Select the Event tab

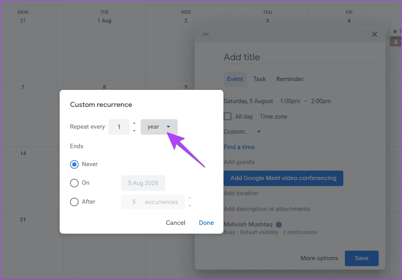[235, 79]
